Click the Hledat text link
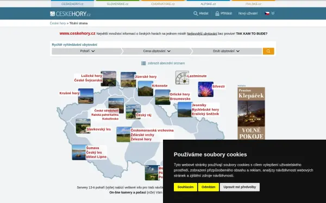326x203 pixels. [204, 14]
